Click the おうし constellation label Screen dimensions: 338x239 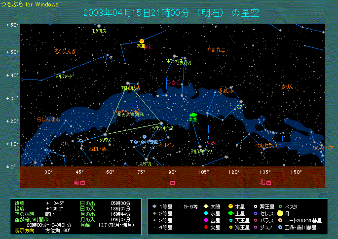tap(213, 143)
